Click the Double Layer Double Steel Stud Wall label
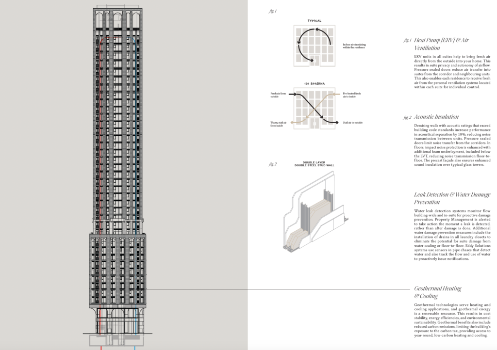The height and width of the screenshot is (350, 497). pyautogui.click(x=314, y=163)
